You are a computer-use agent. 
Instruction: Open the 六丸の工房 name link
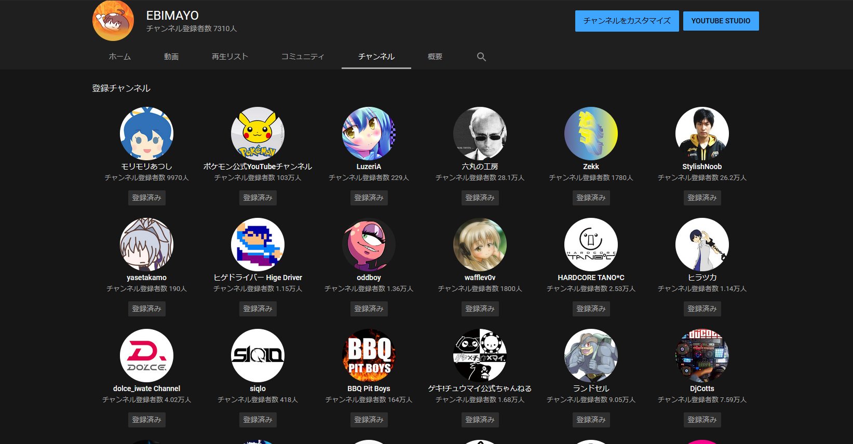[x=480, y=166]
